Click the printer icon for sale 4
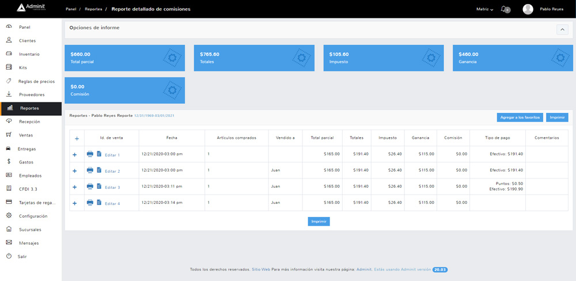This screenshot has height=281, width=576. point(90,203)
